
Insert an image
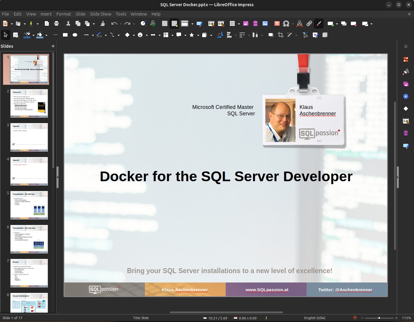(x=246, y=24)
